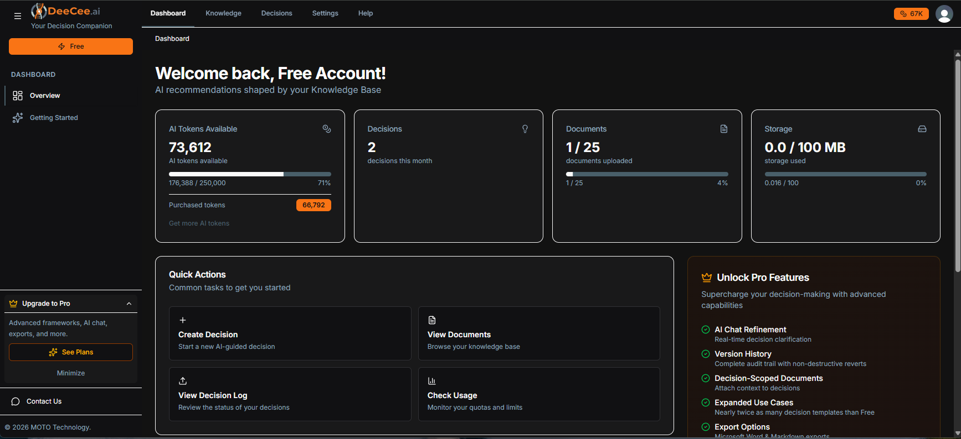Click Get more AI tokens link
Viewport: 961px width, 439px height.
click(x=199, y=223)
